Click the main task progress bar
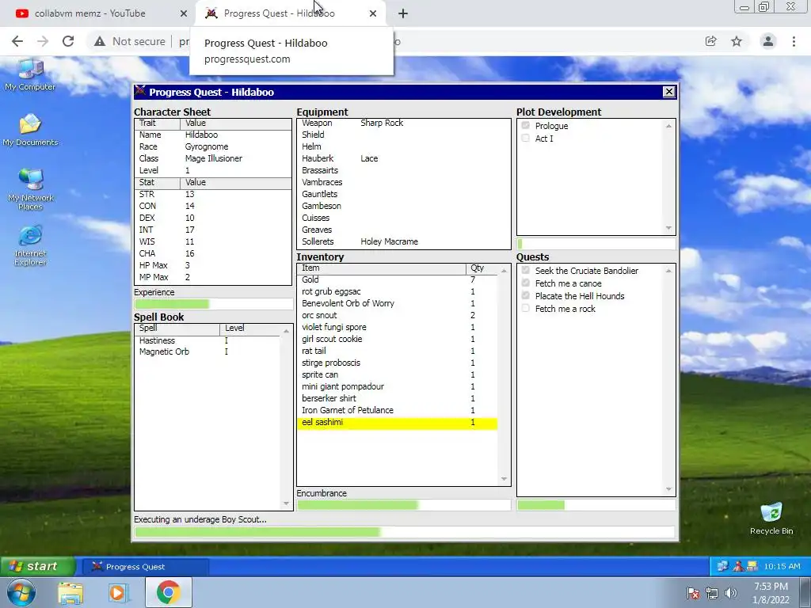Viewport: 811px width, 608px height. [x=405, y=532]
